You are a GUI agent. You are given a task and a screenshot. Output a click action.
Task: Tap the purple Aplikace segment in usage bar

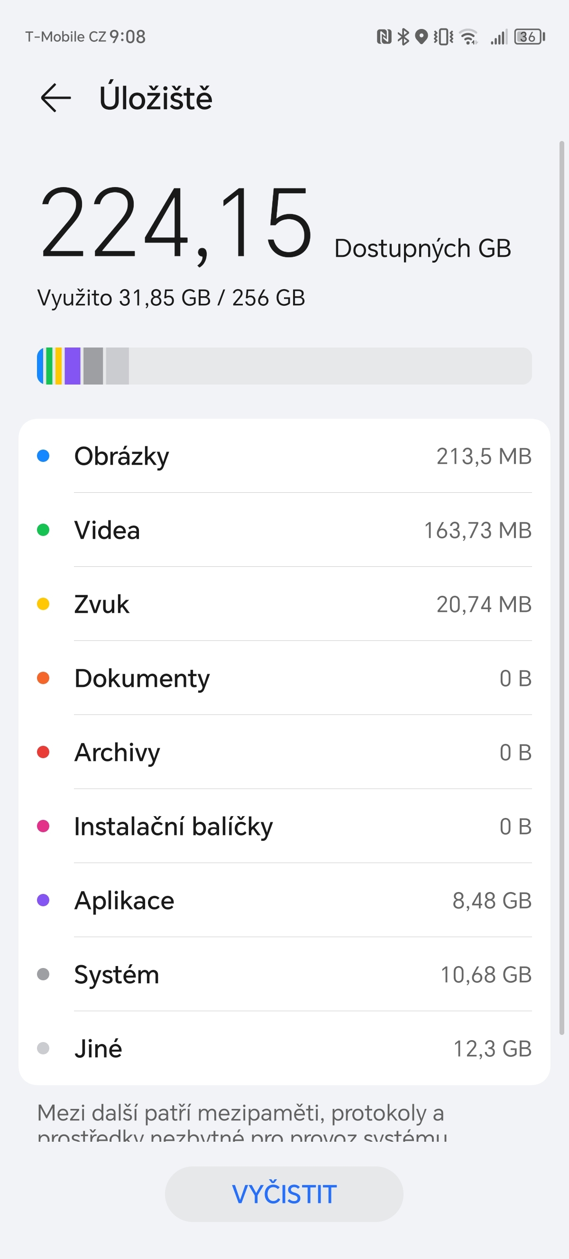coord(72,366)
